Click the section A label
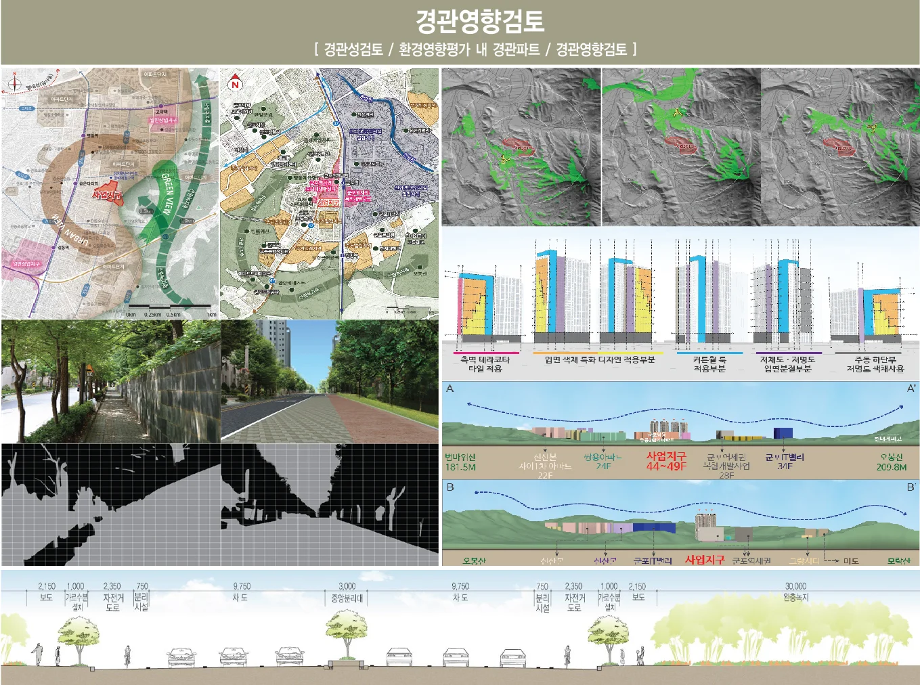 (450, 389)
